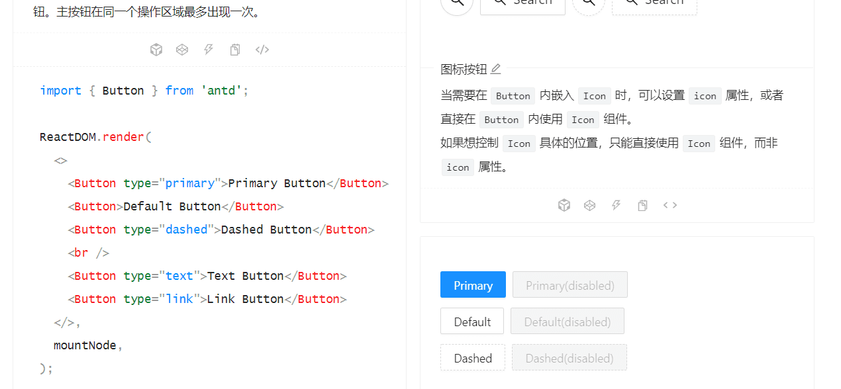
Task: Click the solid-bordered Search button at top
Action: click(522, 2)
